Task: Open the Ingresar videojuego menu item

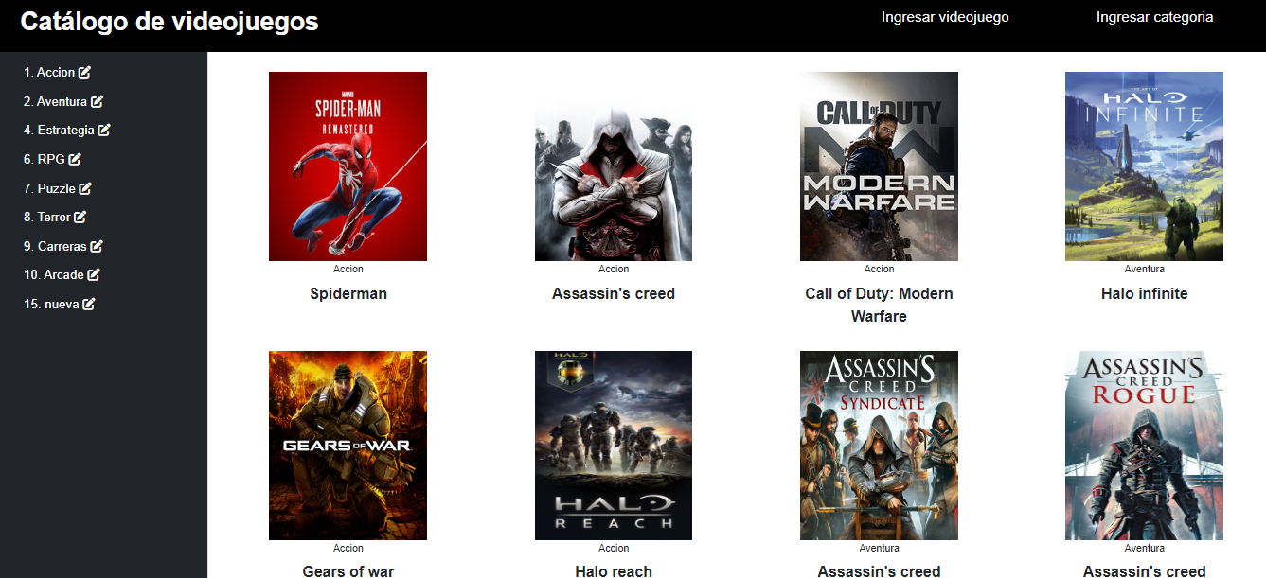Action: point(944,17)
